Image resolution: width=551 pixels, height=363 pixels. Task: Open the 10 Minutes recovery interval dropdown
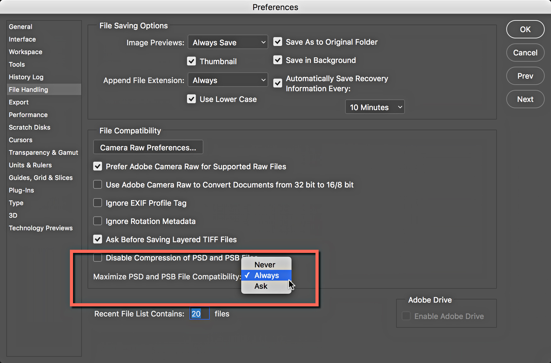pos(375,107)
